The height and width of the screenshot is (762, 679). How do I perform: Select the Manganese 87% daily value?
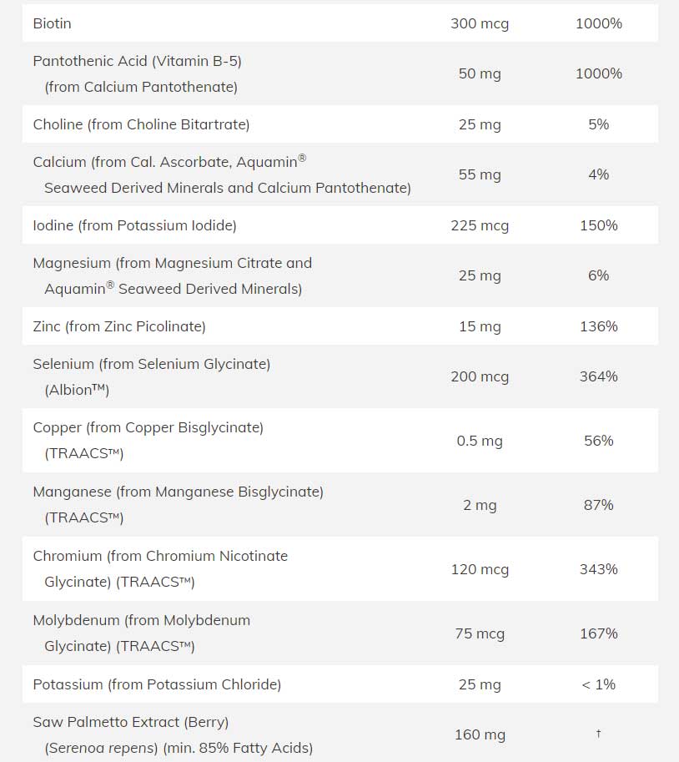[598, 505]
